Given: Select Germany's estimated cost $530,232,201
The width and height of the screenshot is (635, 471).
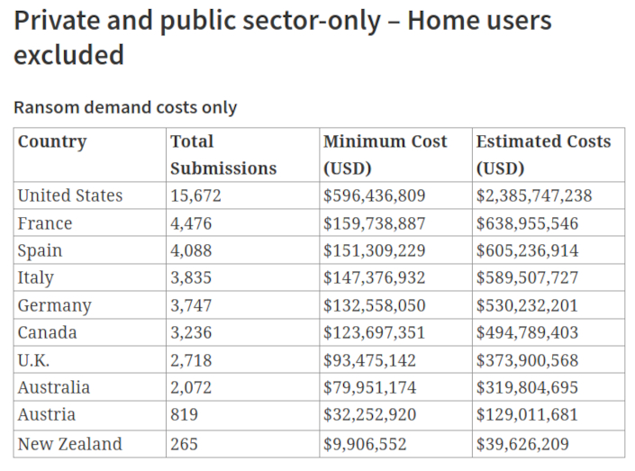Looking at the screenshot, I should (x=527, y=305).
